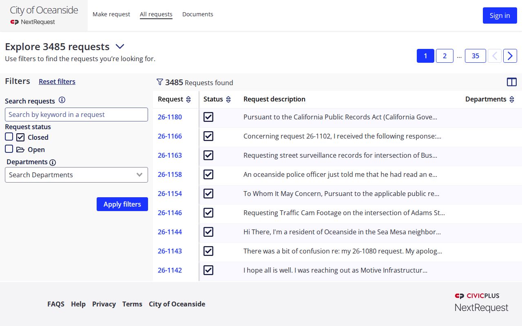The width and height of the screenshot is (522, 326).
Task: Go to page 2 of results
Action: click(445, 56)
